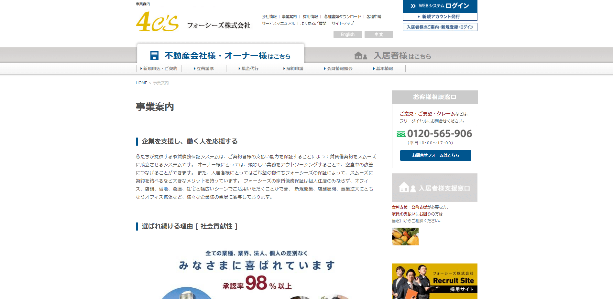Open the よくあるご質問 link
This screenshot has width=613, height=299.
(313, 24)
